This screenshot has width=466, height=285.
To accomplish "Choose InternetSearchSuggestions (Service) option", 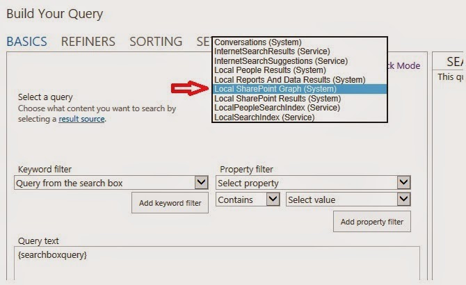I will pyautogui.click(x=300, y=61).
